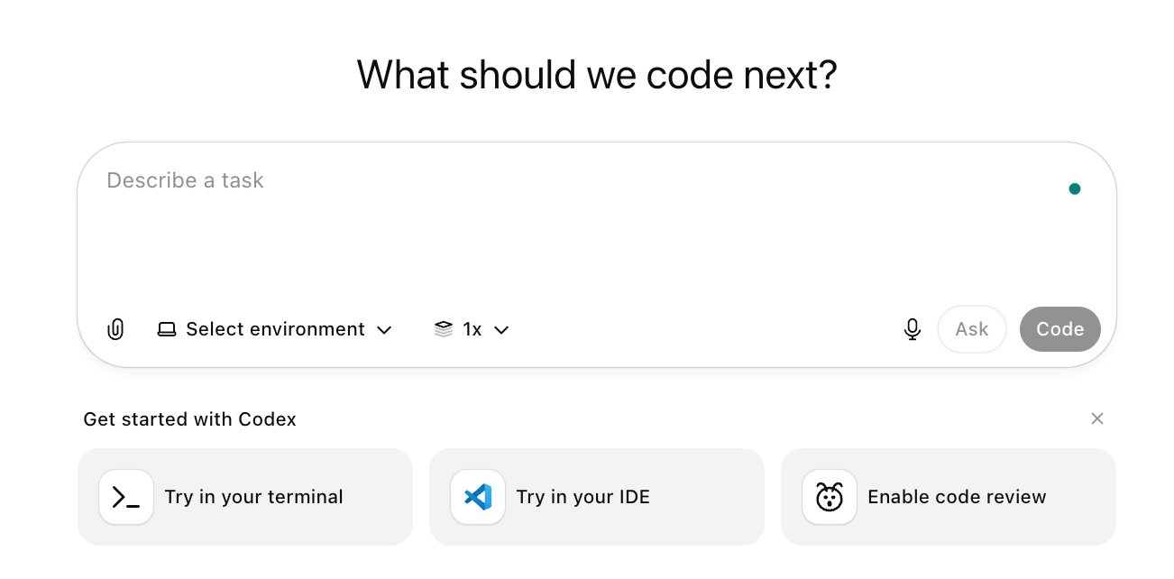The height and width of the screenshot is (579, 1174).
Task: Click the chevron beside Select environment
Action: [x=384, y=330]
